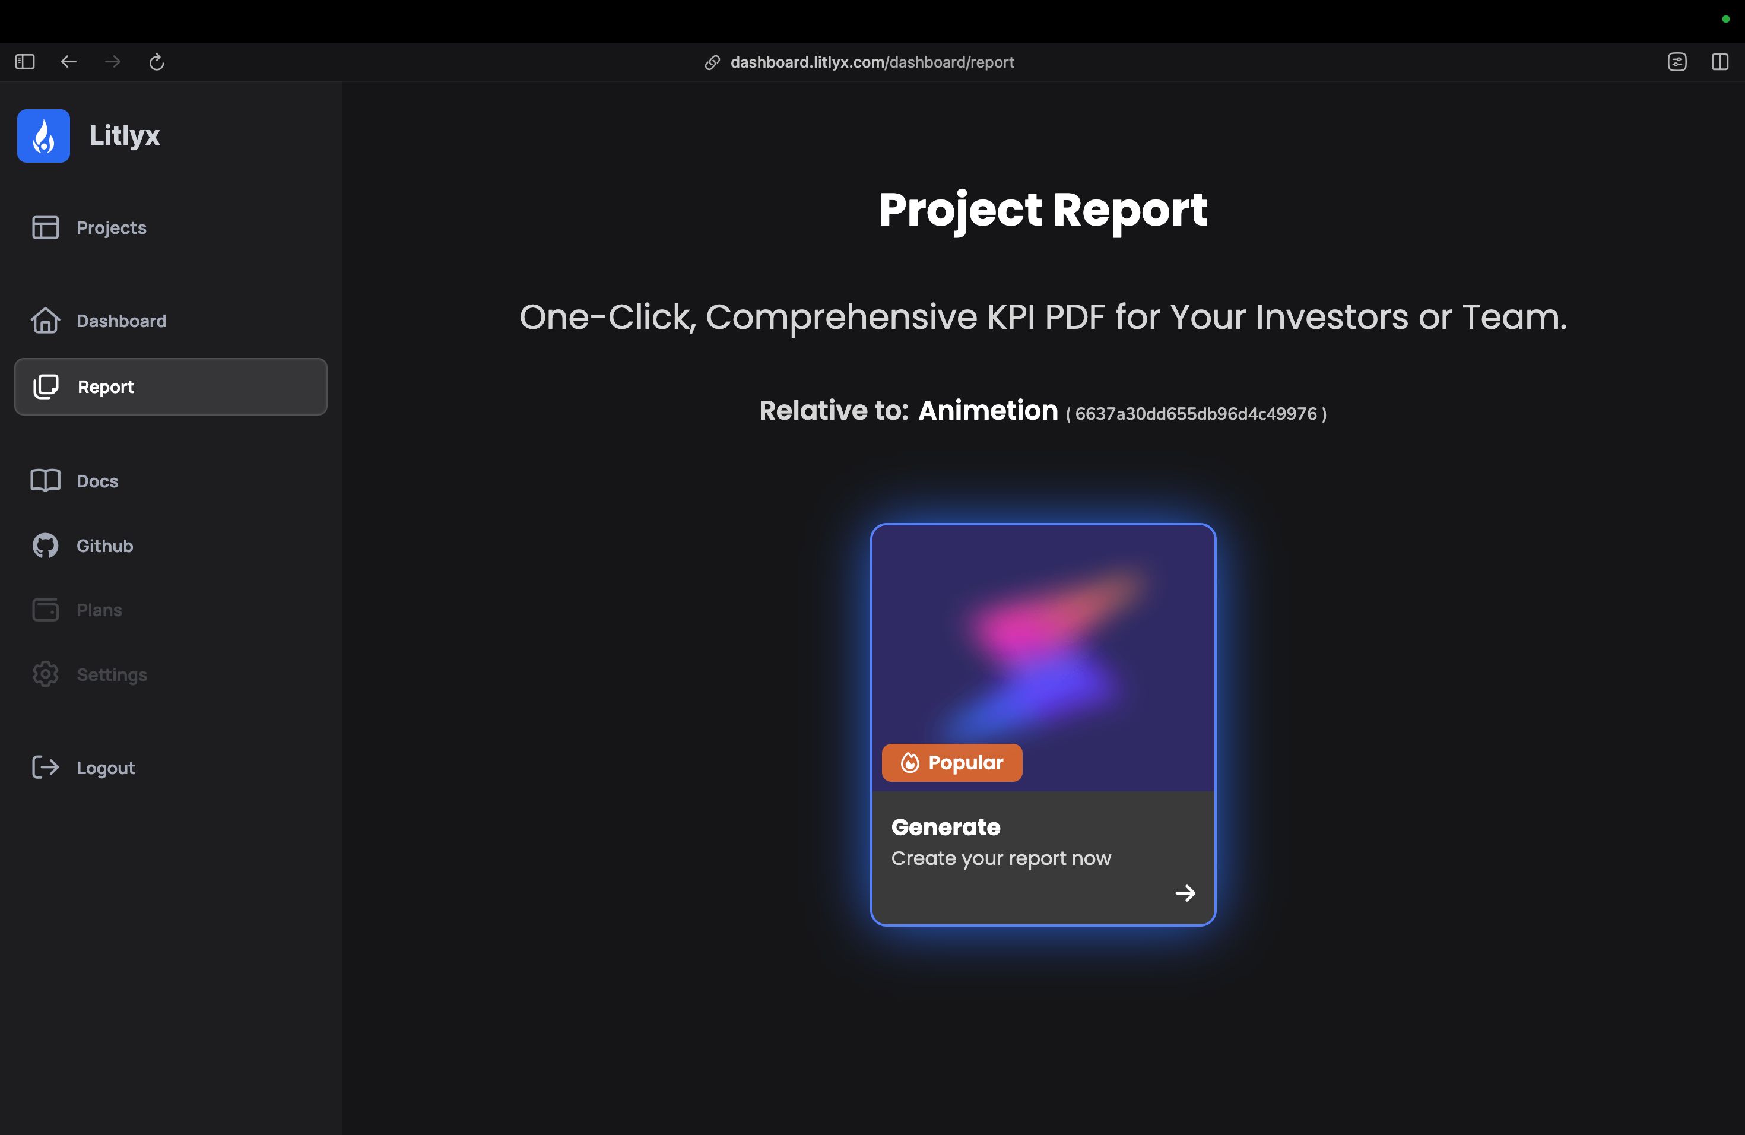Open the Projects menu entry
Image resolution: width=1745 pixels, height=1135 pixels.
coord(112,227)
